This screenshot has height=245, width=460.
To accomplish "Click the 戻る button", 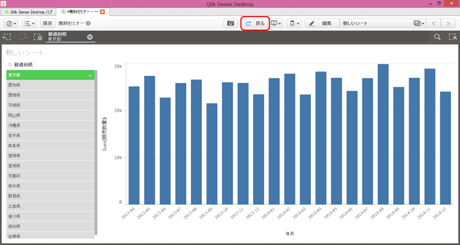I will pos(255,23).
